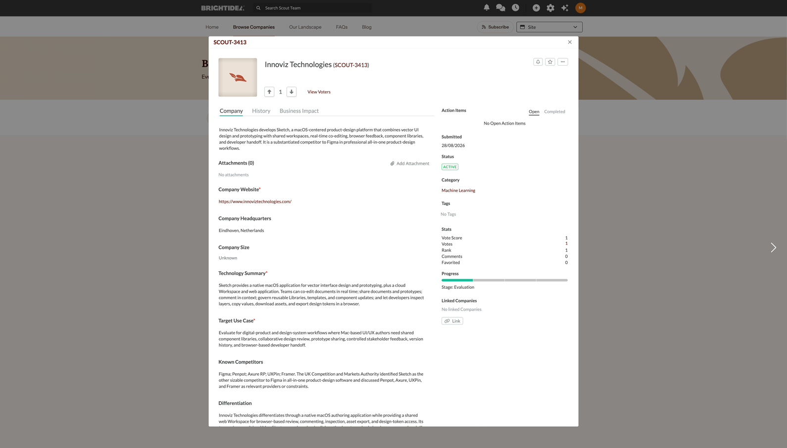Click Add Attachment

pos(410,164)
